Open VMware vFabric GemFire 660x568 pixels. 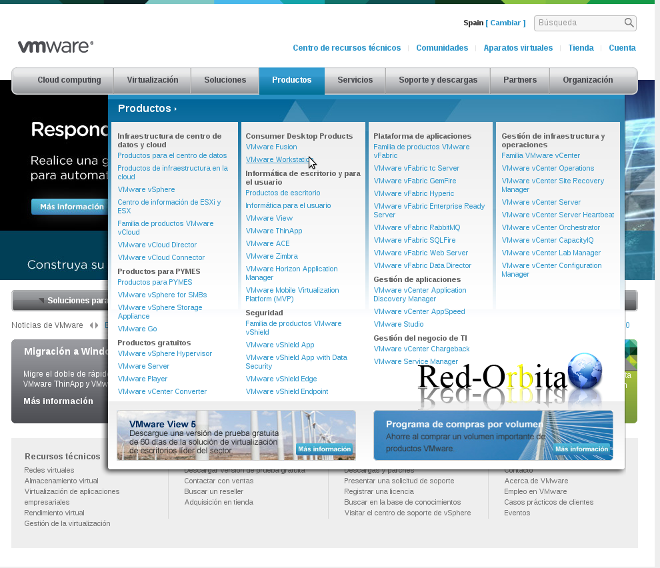click(415, 181)
